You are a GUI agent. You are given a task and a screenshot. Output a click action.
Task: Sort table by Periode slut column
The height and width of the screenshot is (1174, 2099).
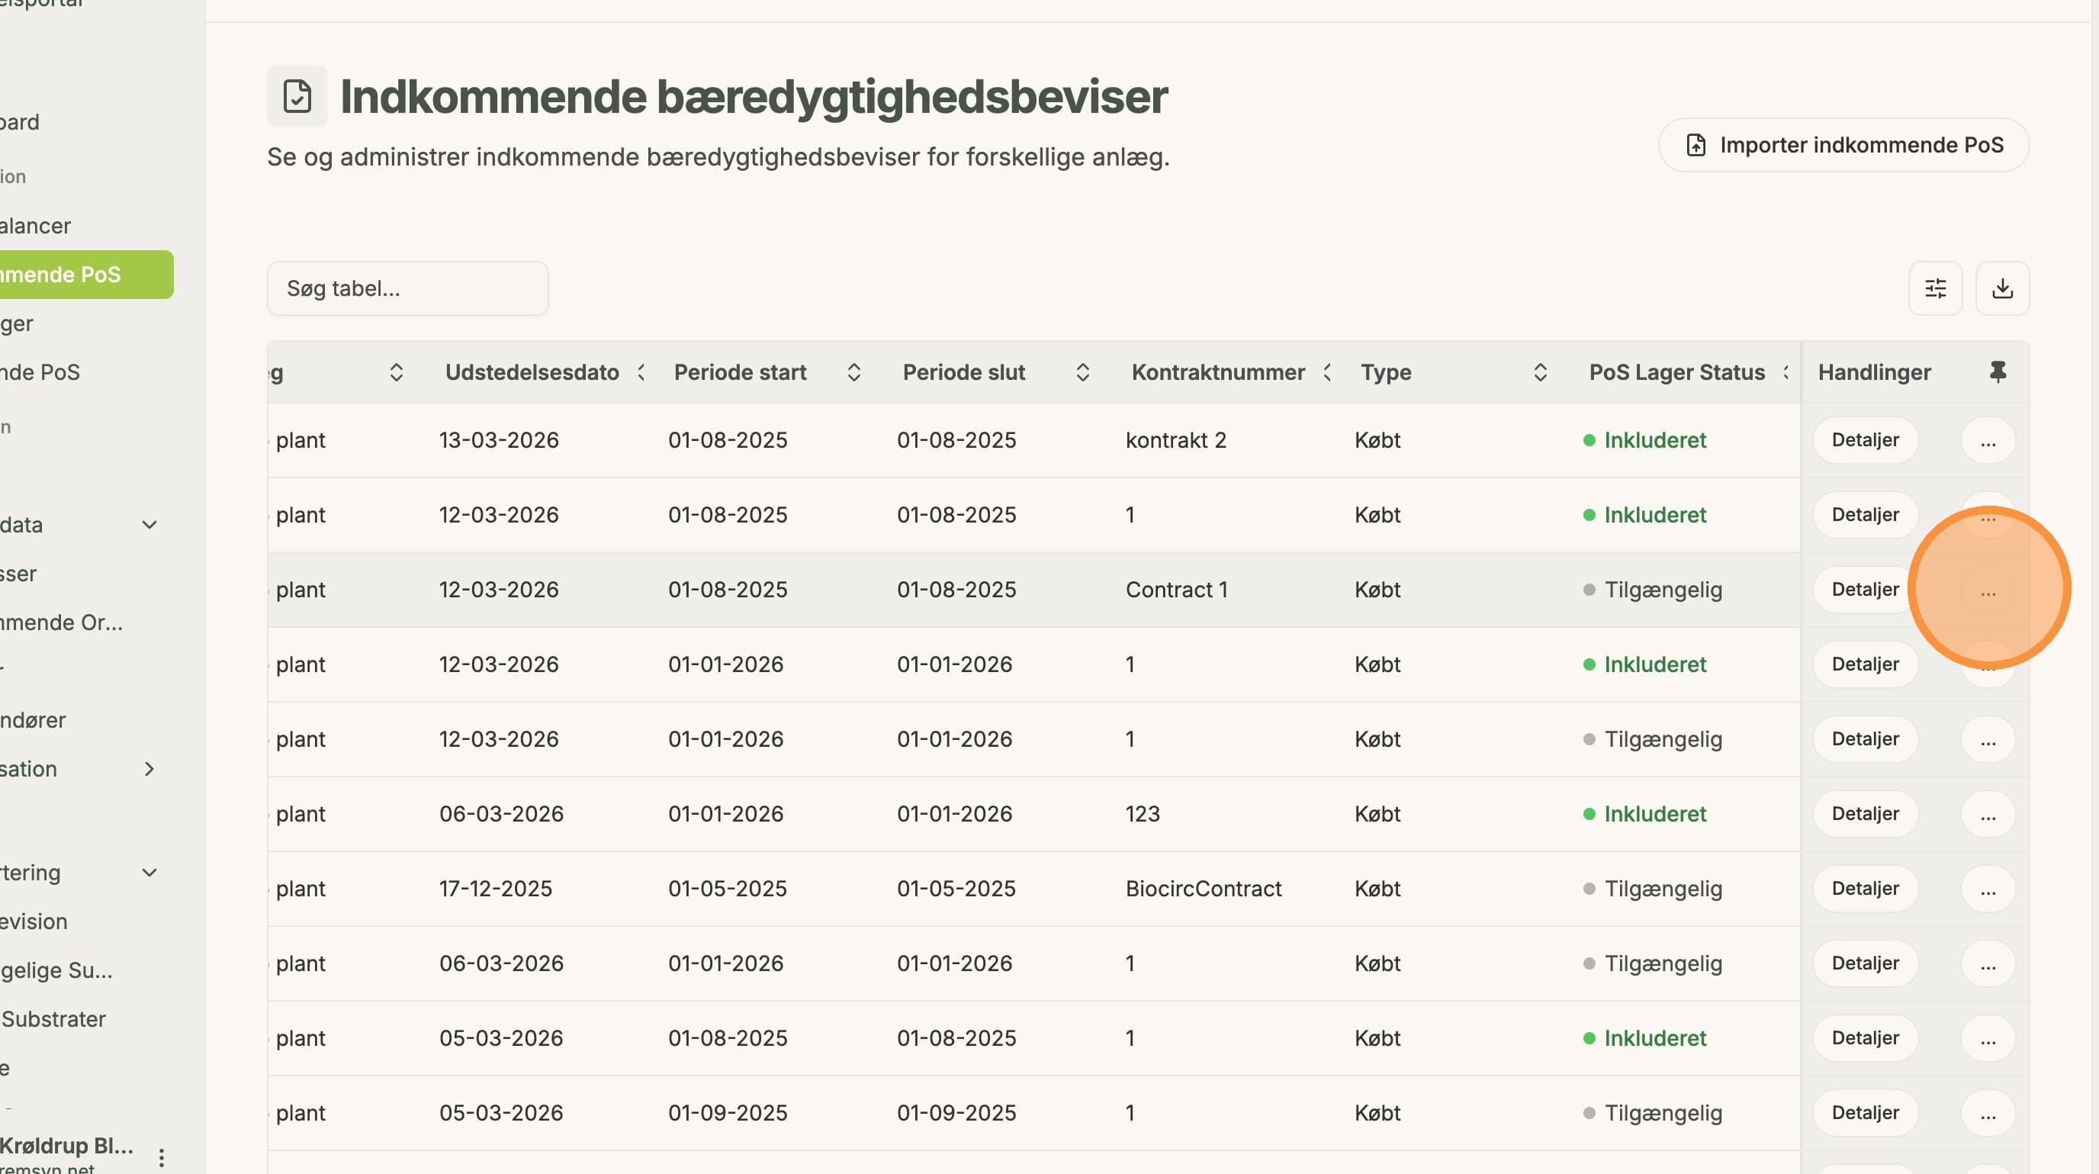coord(1082,372)
